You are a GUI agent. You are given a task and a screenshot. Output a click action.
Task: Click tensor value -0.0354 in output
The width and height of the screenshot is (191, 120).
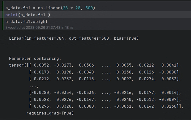click(x=63, y=93)
